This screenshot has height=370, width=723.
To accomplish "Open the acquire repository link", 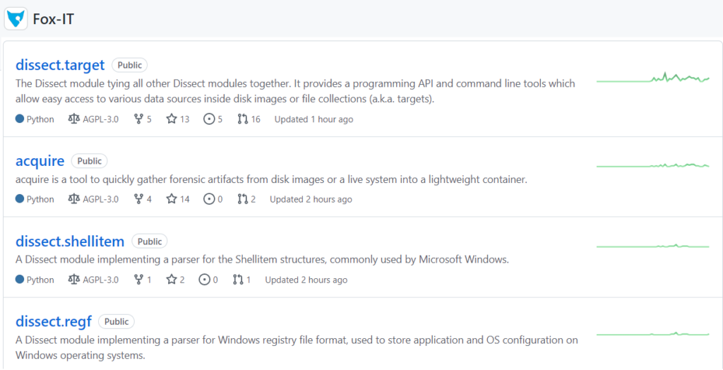I will click(40, 161).
